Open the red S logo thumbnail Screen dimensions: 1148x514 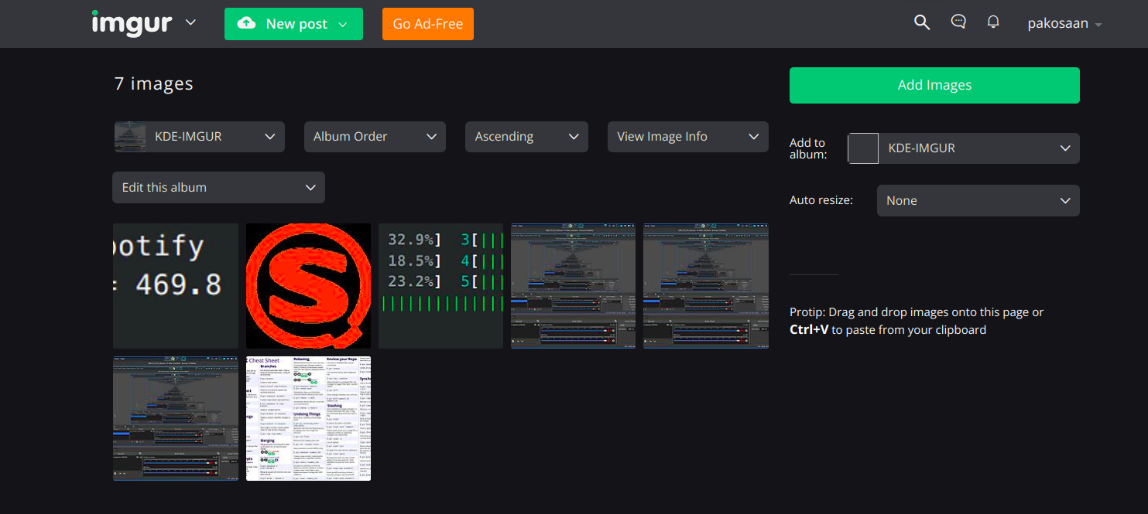[308, 286]
